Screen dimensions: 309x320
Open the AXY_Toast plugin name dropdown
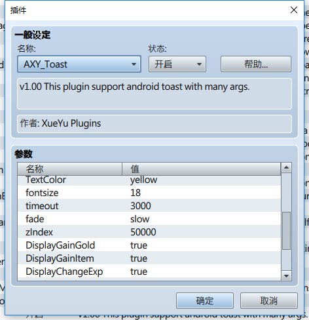79,64
